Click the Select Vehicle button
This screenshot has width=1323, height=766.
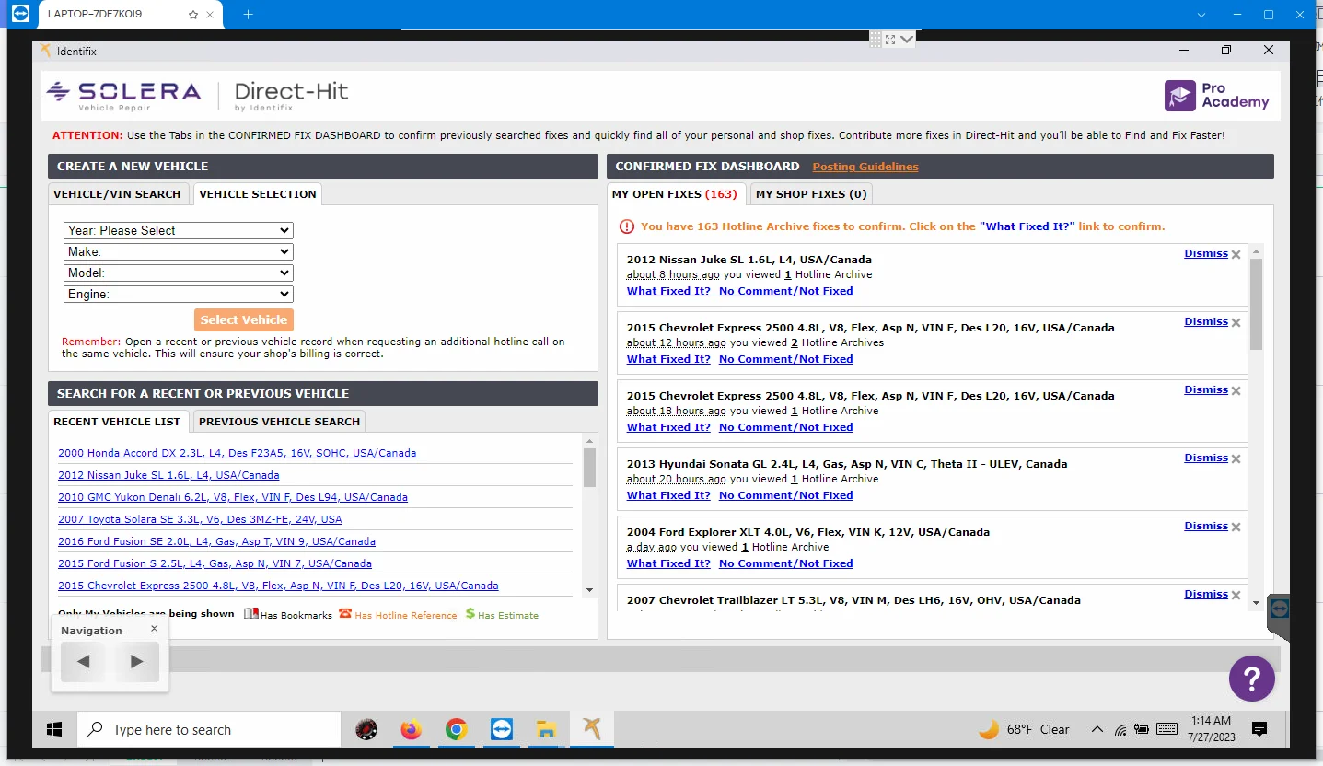[x=244, y=319]
